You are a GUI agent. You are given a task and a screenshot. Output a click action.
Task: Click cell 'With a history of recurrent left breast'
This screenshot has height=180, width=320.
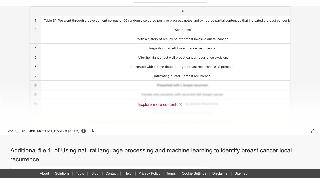[165, 39]
